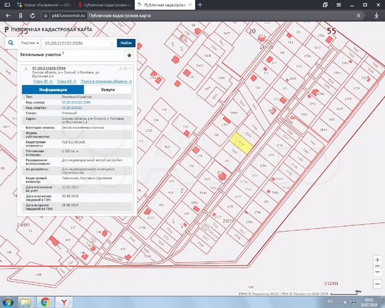Viewport: 385px width, 308px height.
Task: Reload the page in the browser
Action: coord(33,16)
